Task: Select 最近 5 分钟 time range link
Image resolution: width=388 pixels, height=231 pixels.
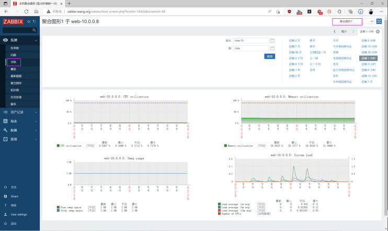Action: coord(369,41)
